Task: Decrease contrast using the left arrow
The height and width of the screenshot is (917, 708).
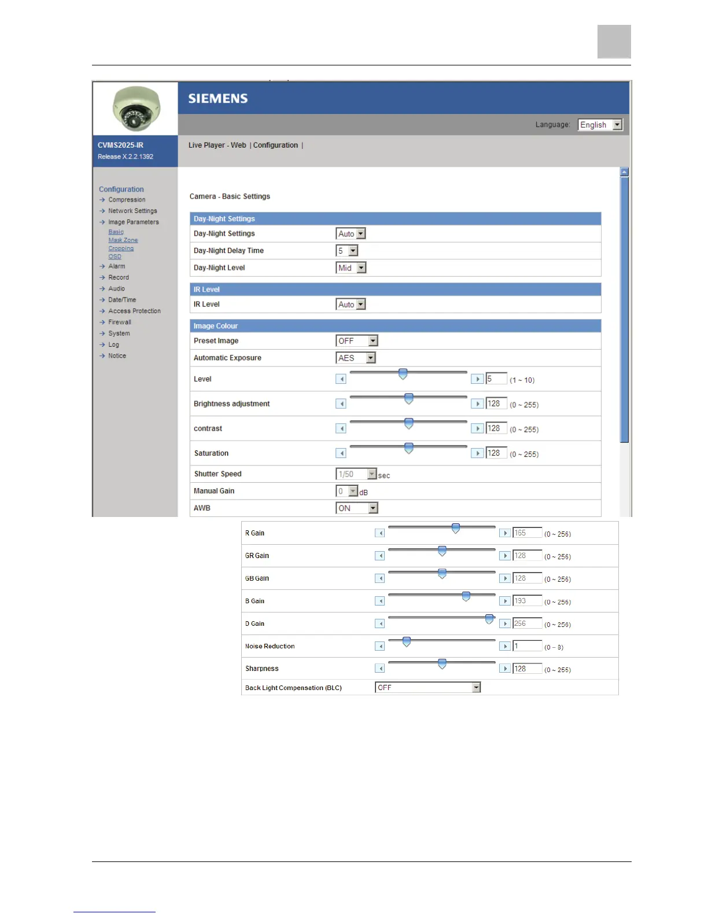Action: pyautogui.click(x=341, y=428)
